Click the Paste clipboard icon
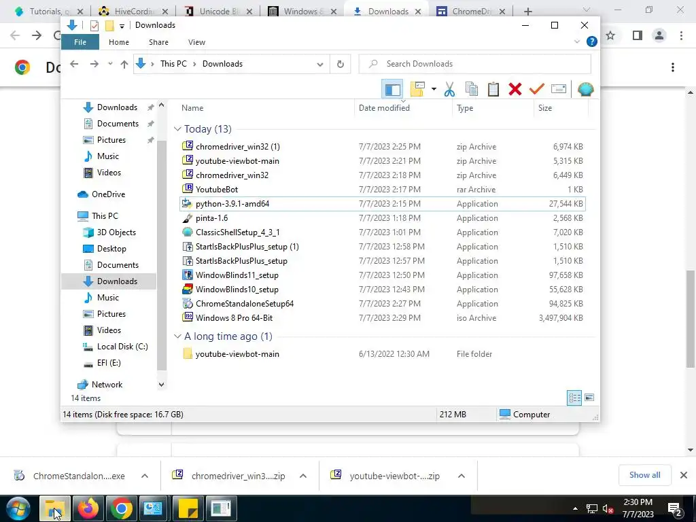This screenshot has width=696, height=522. coord(493,89)
